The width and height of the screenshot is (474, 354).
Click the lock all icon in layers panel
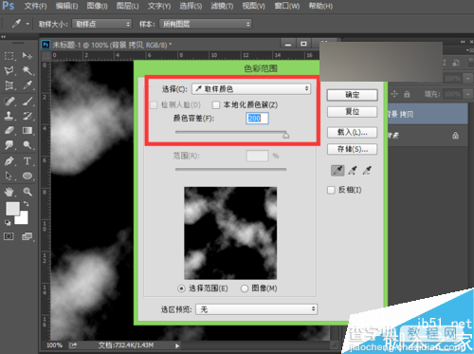point(407,94)
